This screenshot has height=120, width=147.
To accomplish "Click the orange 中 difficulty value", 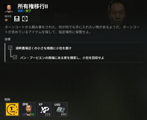I will click(6, 20).
